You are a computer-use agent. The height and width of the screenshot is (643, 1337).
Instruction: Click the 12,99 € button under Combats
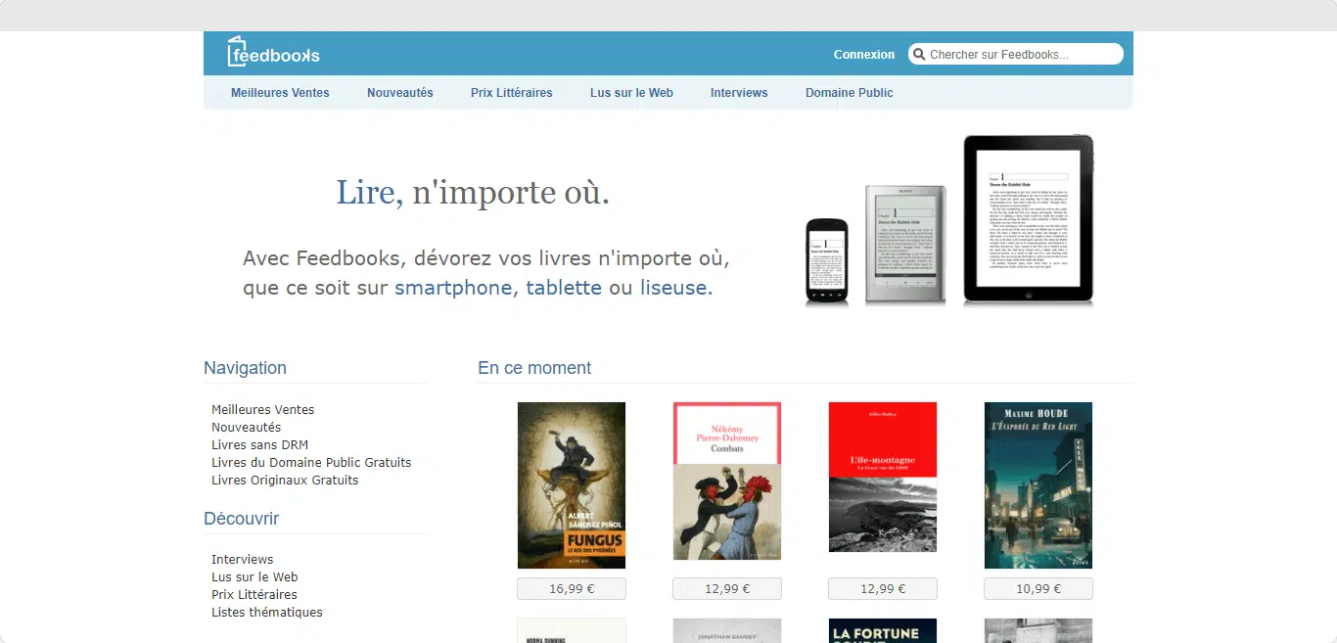(x=727, y=589)
